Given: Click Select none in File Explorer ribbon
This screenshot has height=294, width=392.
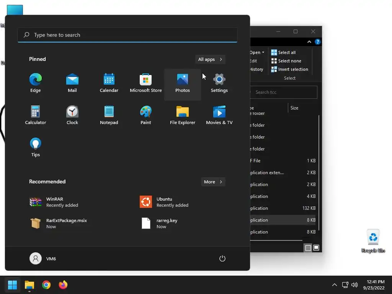Looking at the screenshot, I should pos(286,61).
